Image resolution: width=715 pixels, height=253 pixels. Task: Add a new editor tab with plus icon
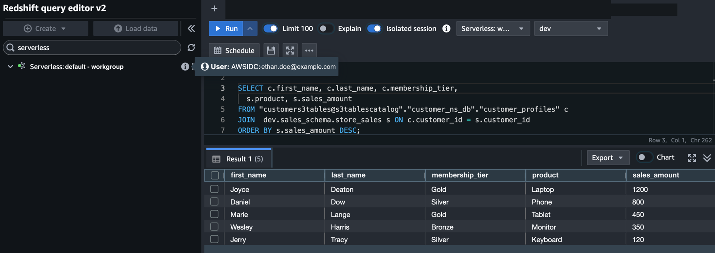point(214,8)
